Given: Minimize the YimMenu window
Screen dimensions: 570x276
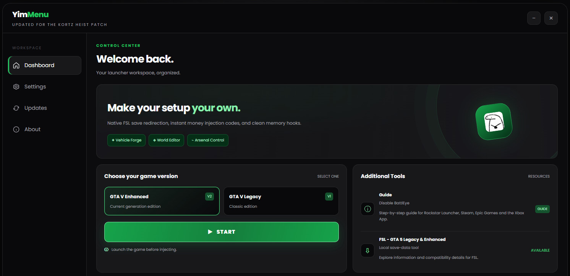Looking at the screenshot, I should pos(534,18).
